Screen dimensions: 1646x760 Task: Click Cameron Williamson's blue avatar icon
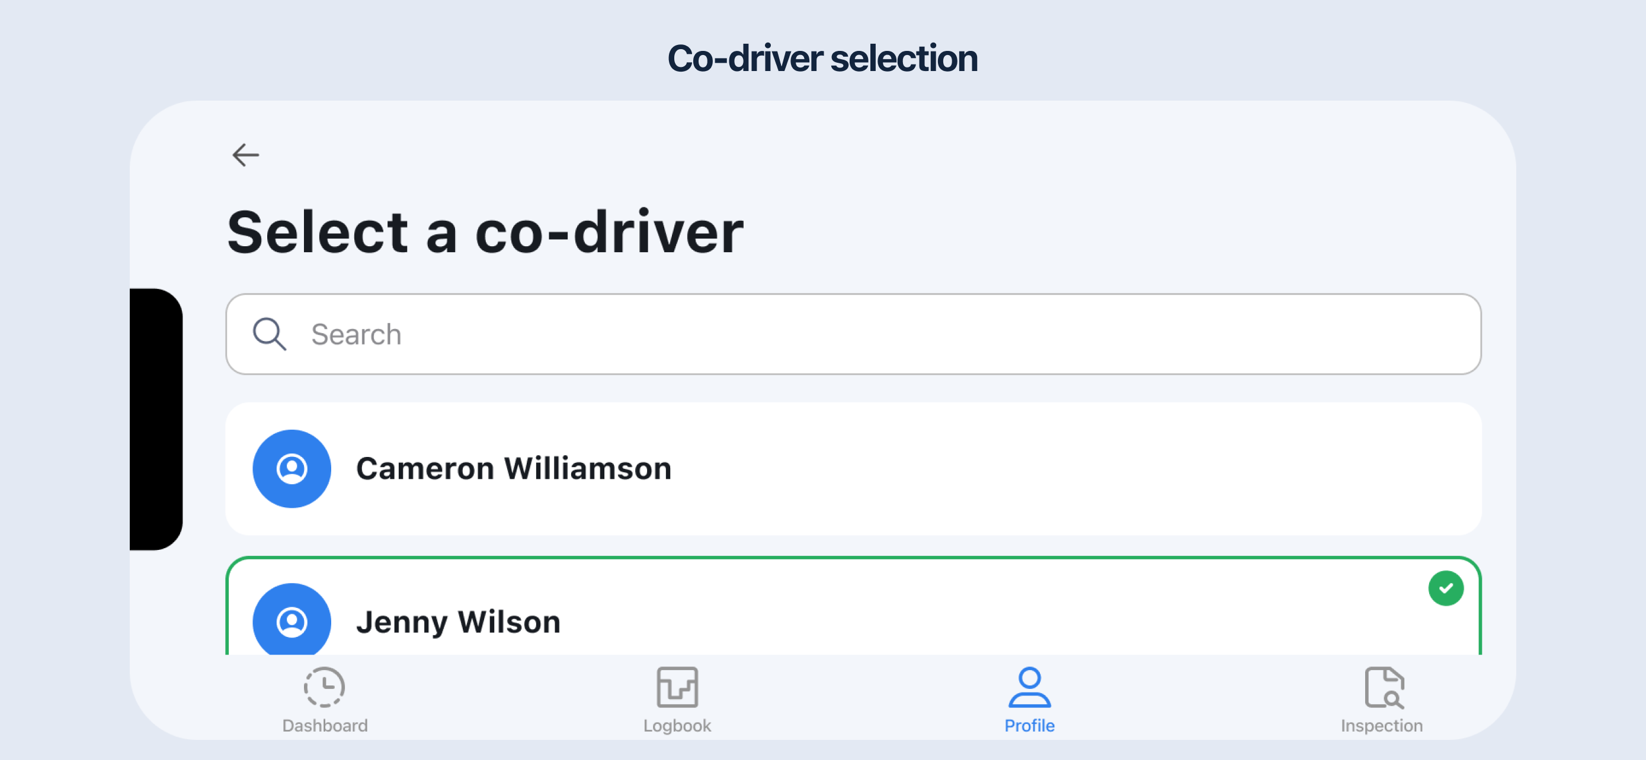[292, 469]
